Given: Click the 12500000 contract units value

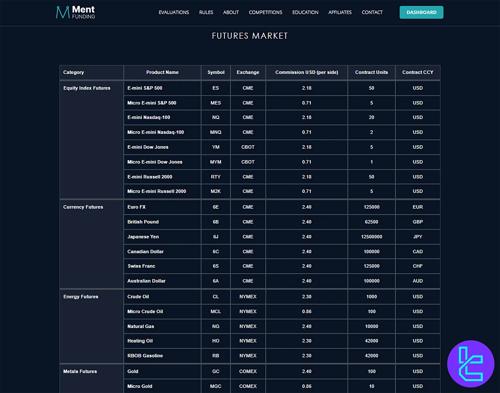Looking at the screenshot, I should (371, 237).
